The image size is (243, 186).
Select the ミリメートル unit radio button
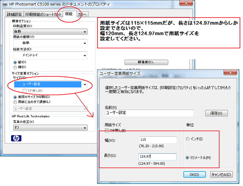187,158
